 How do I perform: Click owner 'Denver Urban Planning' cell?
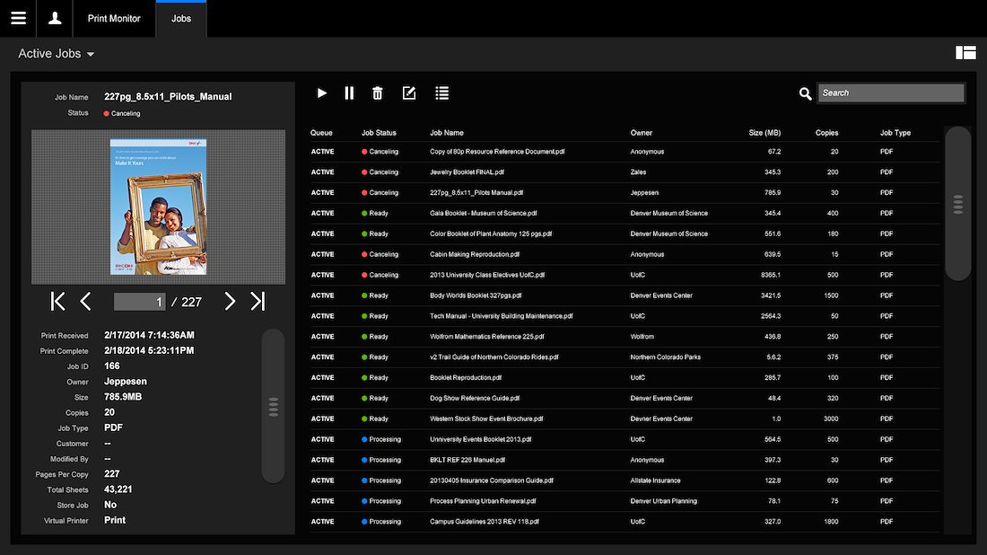(663, 501)
